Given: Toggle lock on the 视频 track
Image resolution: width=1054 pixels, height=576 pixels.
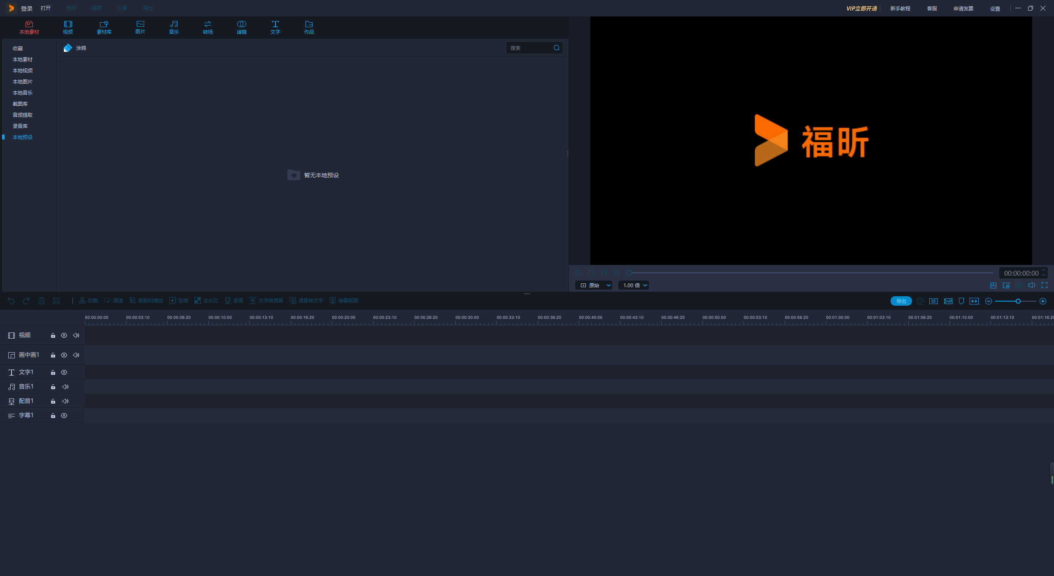Looking at the screenshot, I should 53,336.
